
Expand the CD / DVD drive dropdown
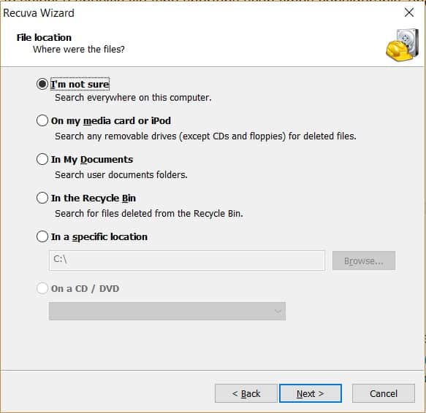pos(167,312)
